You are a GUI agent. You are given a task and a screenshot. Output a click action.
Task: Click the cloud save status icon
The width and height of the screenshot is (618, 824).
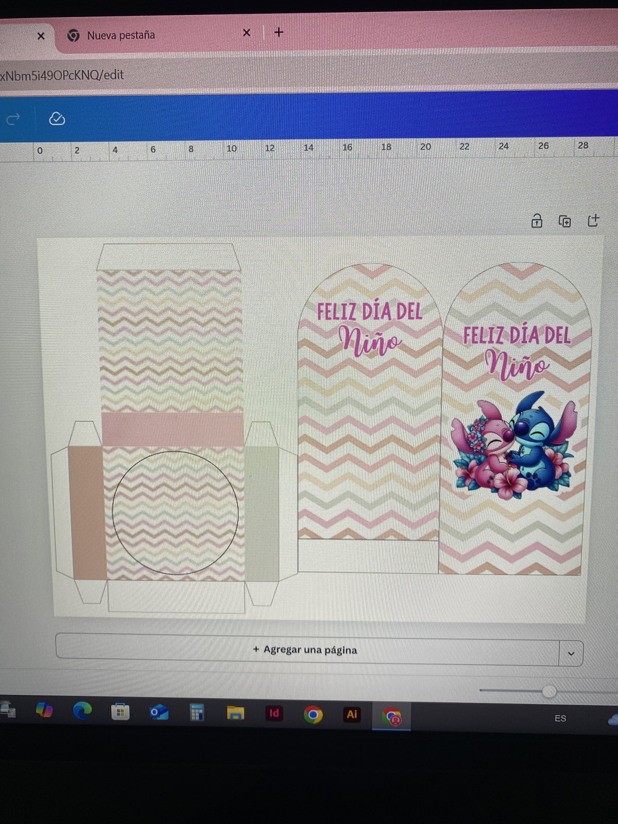click(x=57, y=119)
